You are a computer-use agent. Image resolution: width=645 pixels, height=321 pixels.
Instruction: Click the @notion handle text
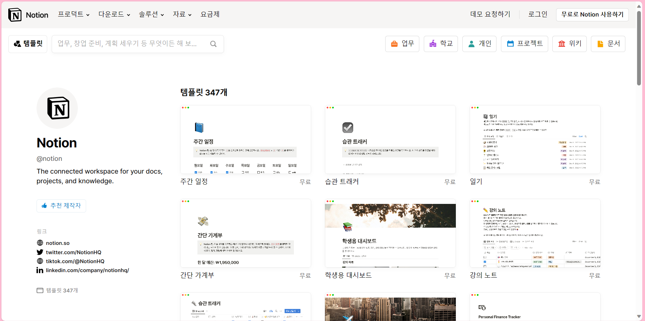[x=49, y=159]
